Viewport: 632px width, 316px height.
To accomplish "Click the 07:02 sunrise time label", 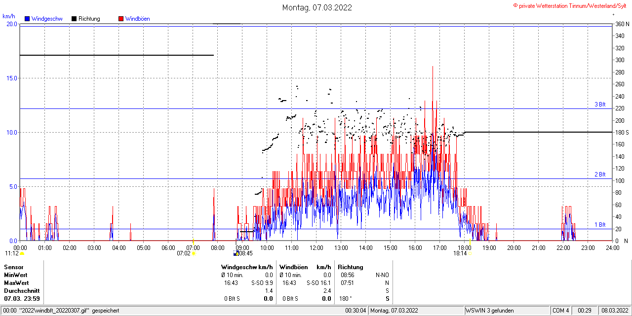I will (184, 253).
